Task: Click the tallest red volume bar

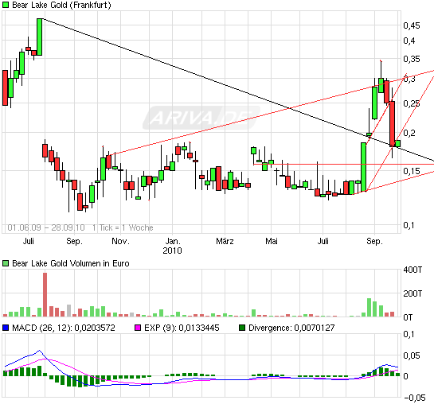Action: [x=45, y=294]
